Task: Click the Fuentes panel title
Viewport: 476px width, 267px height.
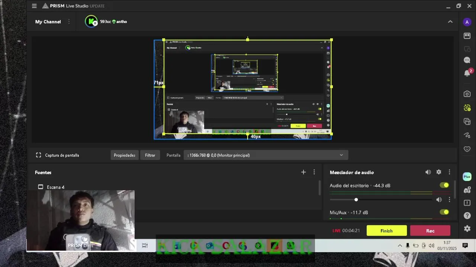Action: click(43, 172)
